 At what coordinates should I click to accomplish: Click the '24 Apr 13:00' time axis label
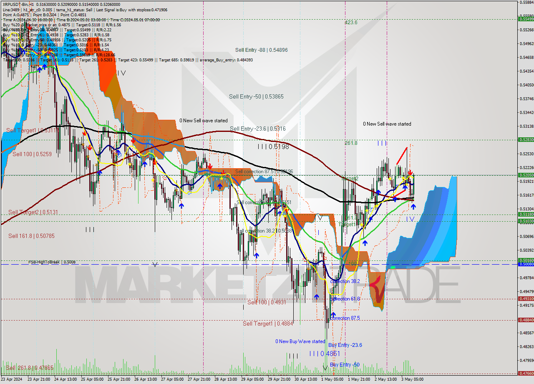tap(66, 379)
